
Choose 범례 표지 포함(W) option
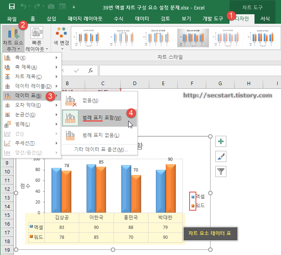[99, 118]
